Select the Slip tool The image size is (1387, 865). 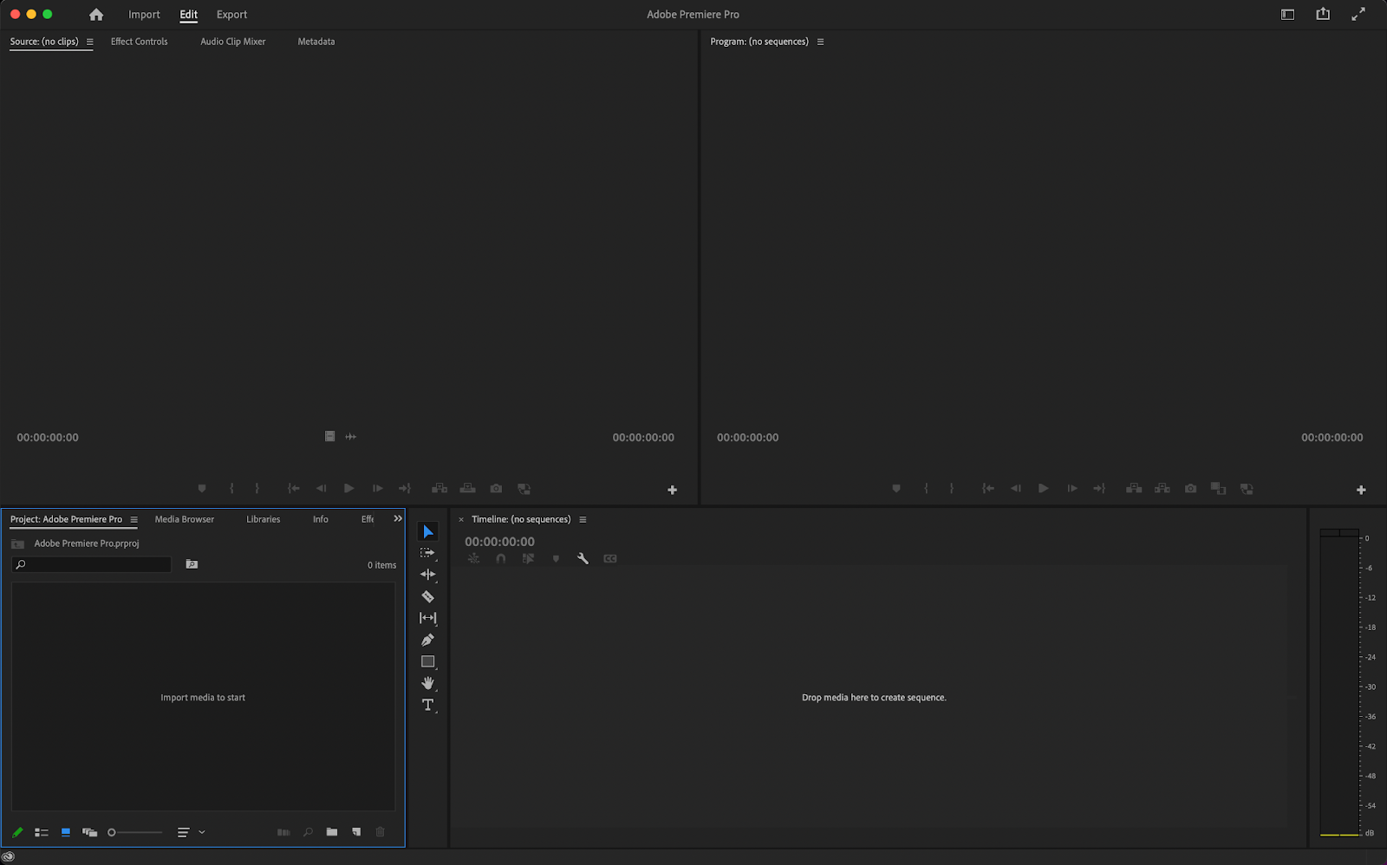point(427,618)
